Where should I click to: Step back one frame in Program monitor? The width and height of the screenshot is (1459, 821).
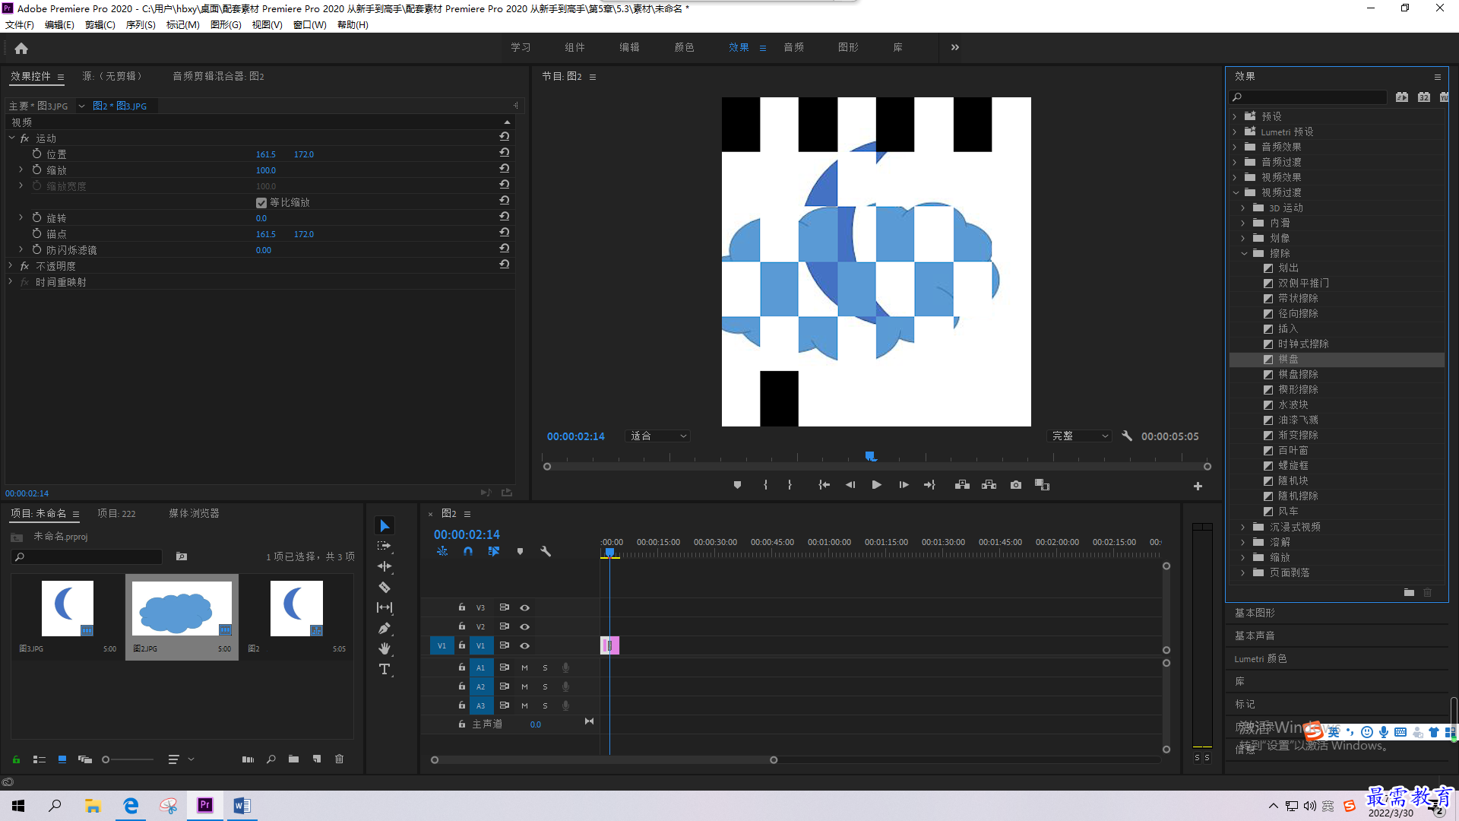tap(850, 485)
